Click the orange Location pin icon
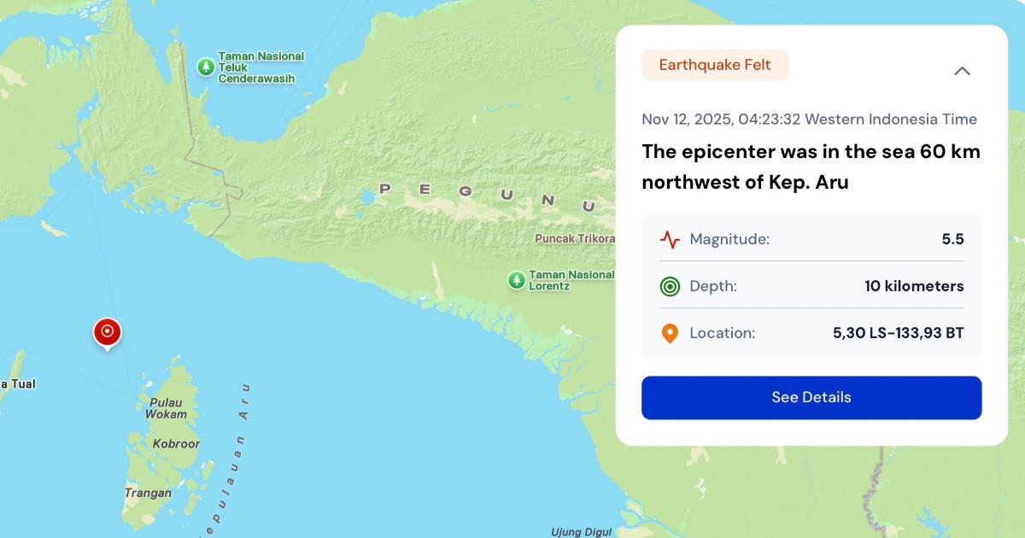The width and height of the screenshot is (1025, 538). coord(670,333)
